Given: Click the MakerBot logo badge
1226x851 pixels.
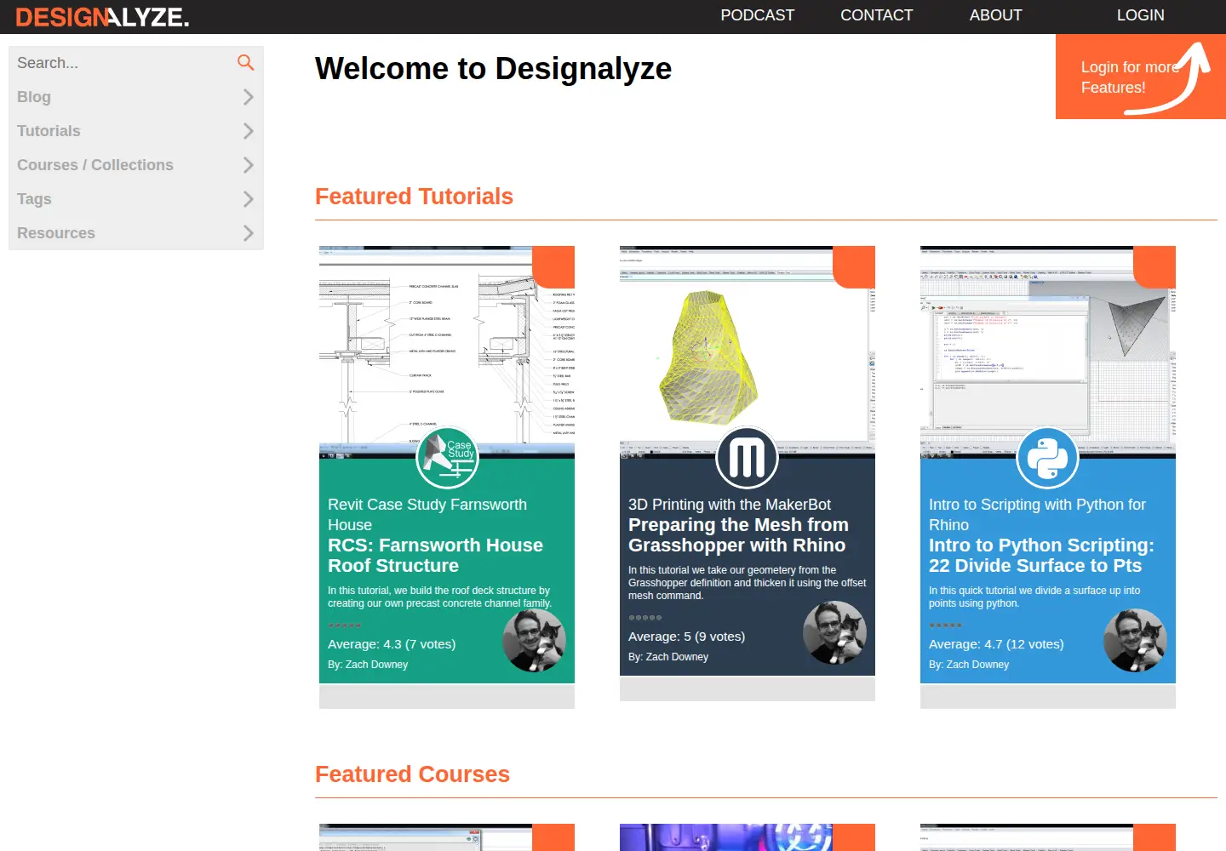Looking at the screenshot, I should 748,458.
